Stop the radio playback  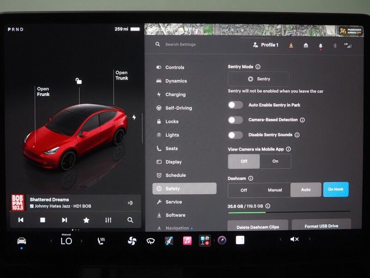pyautogui.click(x=43, y=220)
